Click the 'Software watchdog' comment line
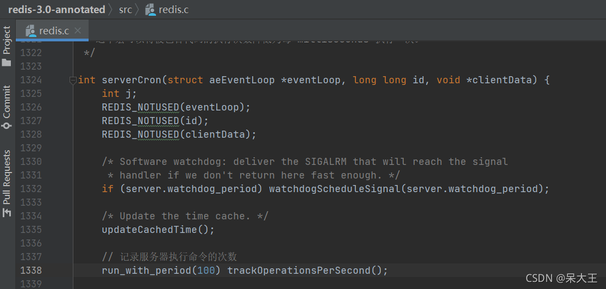Screen dimensions: 606x289 (305, 162)
